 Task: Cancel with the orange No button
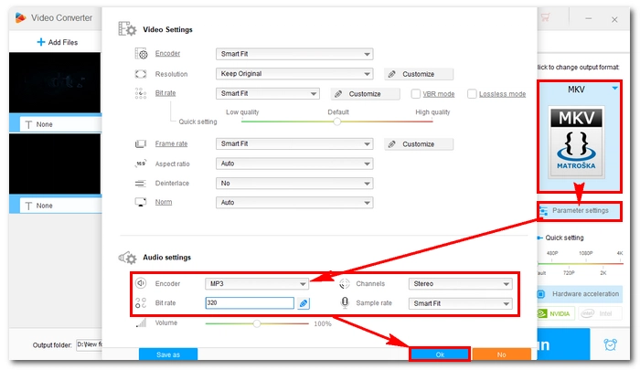(x=502, y=354)
